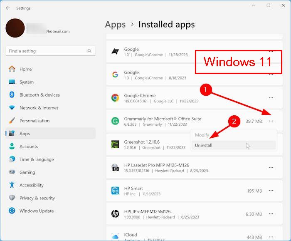Click the HP LaserJet Pro MFP M125-M126 name

(x=156, y=165)
